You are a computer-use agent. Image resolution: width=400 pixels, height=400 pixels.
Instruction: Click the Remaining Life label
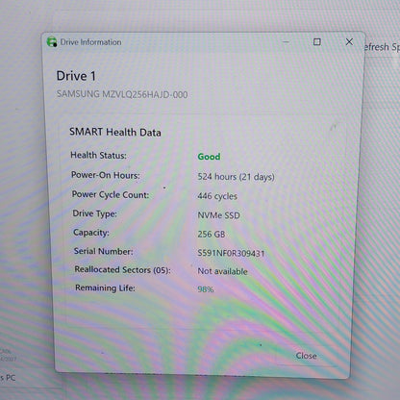coord(105,287)
